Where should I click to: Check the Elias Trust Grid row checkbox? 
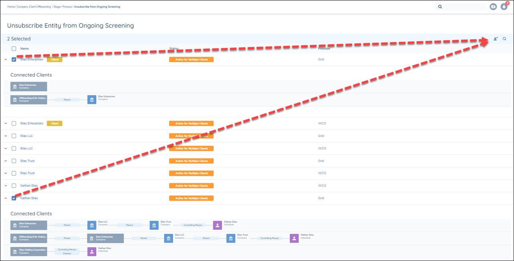coord(14,161)
